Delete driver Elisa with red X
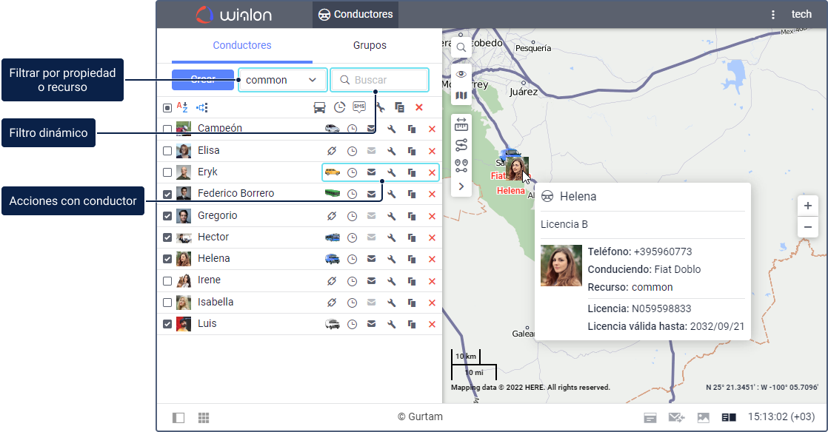The height and width of the screenshot is (432, 828). [432, 151]
